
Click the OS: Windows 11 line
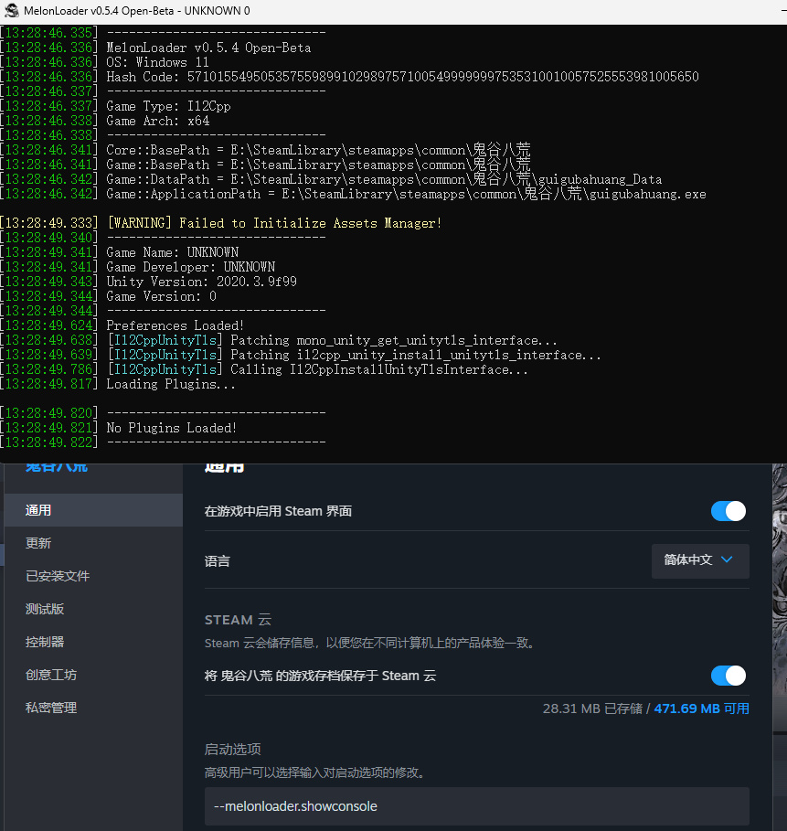pyautogui.click(x=157, y=62)
